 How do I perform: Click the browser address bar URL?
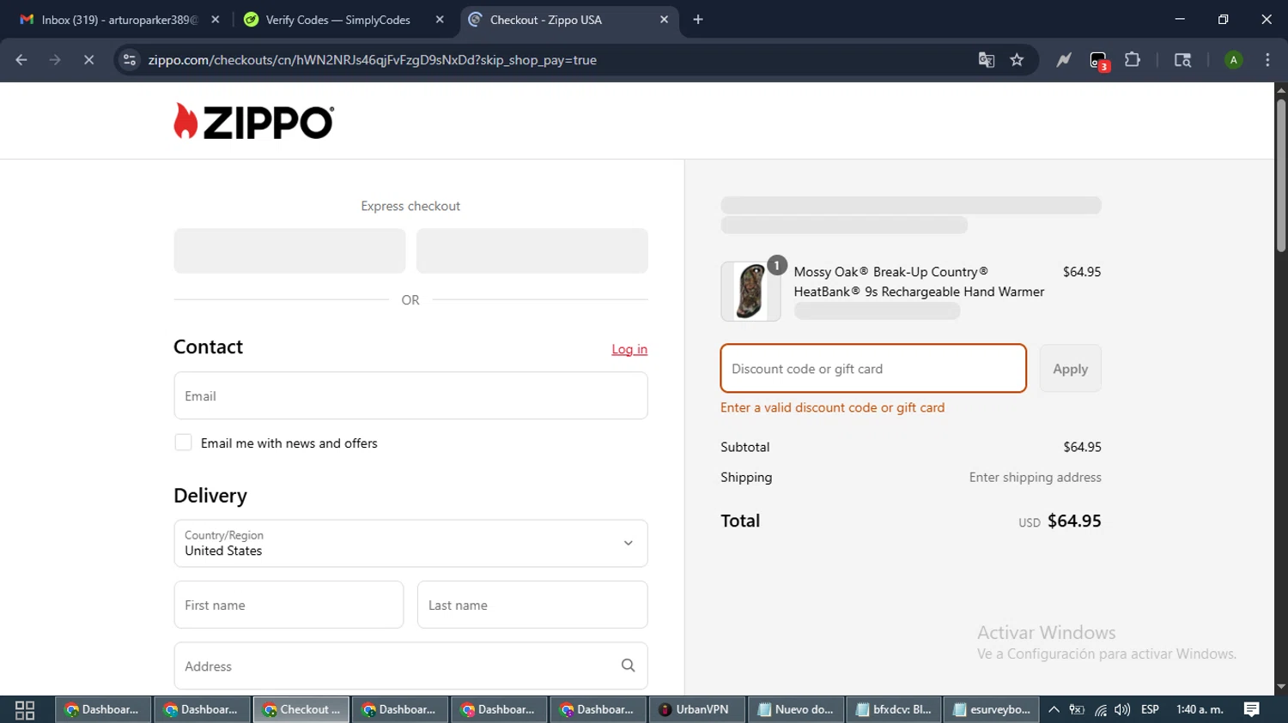coord(372,60)
